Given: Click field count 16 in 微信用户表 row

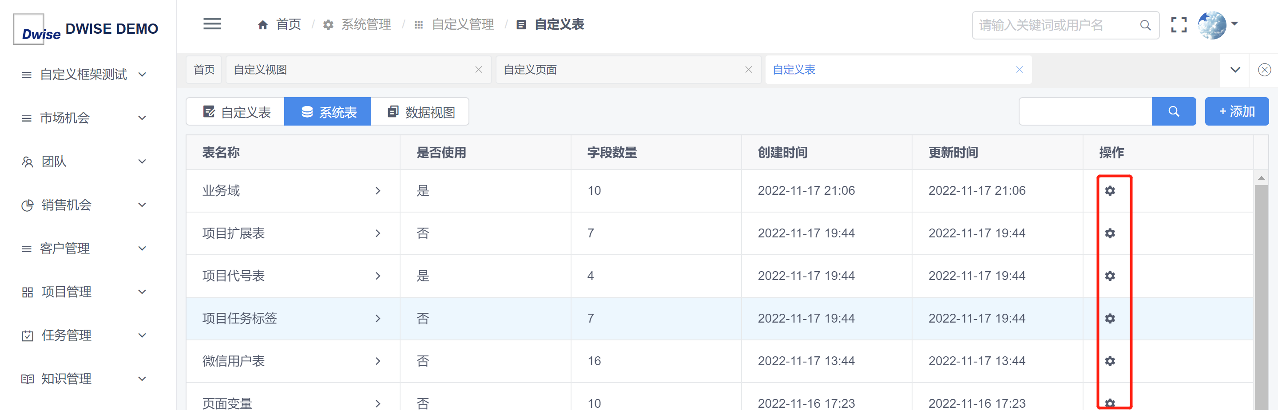Looking at the screenshot, I should pyautogui.click(x=594, y=362).
